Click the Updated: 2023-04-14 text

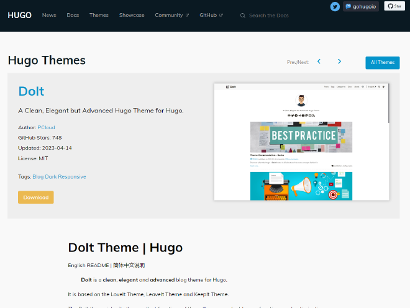(x=45, y=148)
